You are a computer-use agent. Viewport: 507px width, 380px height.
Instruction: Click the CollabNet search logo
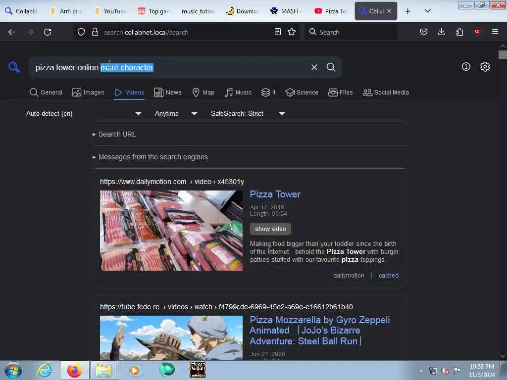pos(14,67)
